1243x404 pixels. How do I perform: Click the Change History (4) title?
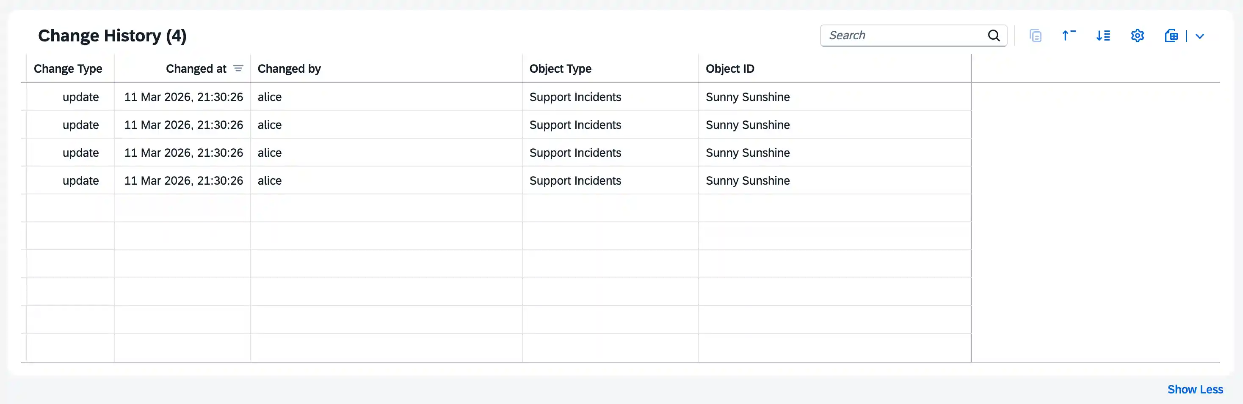[x=112, y=35]
